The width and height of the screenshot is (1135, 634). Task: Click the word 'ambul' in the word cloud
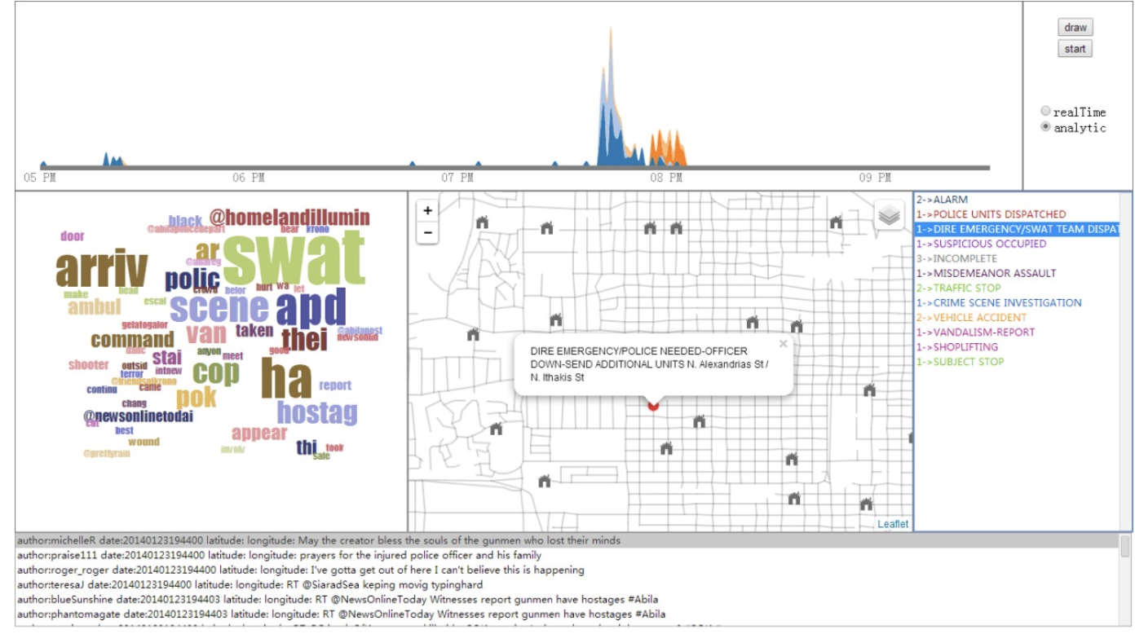point(95,307)
